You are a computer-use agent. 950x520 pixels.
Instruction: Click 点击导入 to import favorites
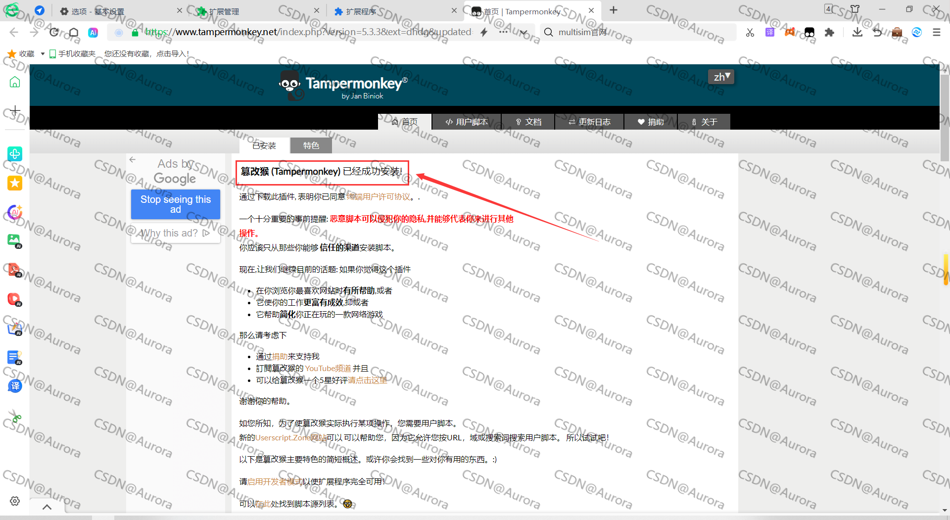(172, 53)
